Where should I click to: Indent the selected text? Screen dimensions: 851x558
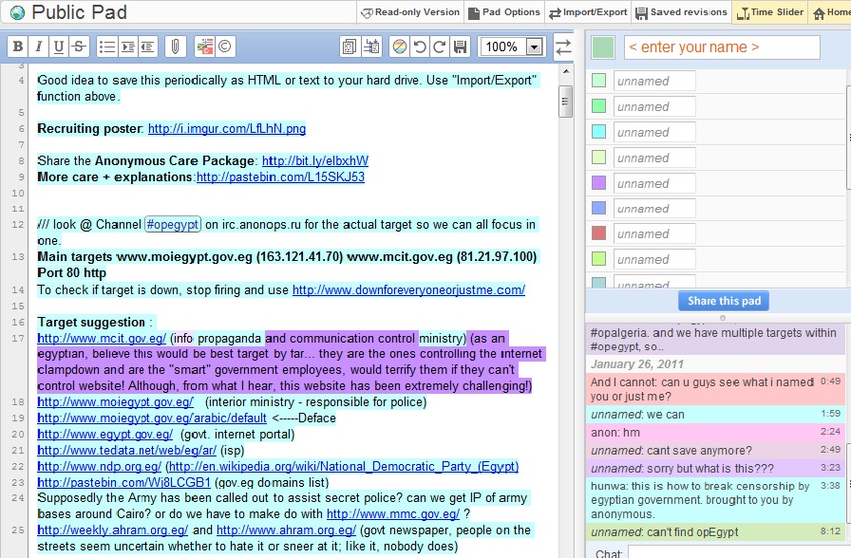click(x=127, y=46)
